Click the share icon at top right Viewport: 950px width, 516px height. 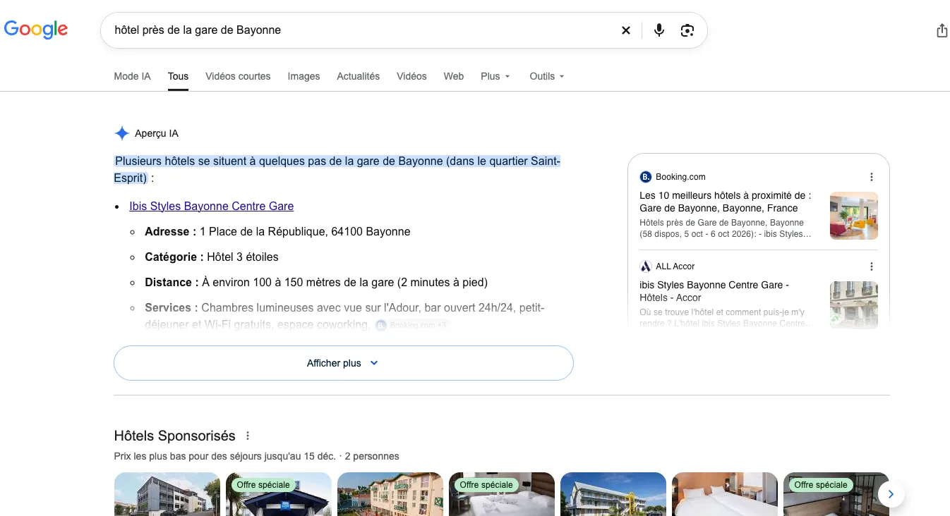click(942, 30)
